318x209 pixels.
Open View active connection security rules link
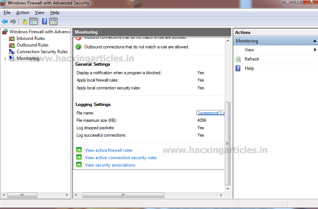[x=121, y=158]
